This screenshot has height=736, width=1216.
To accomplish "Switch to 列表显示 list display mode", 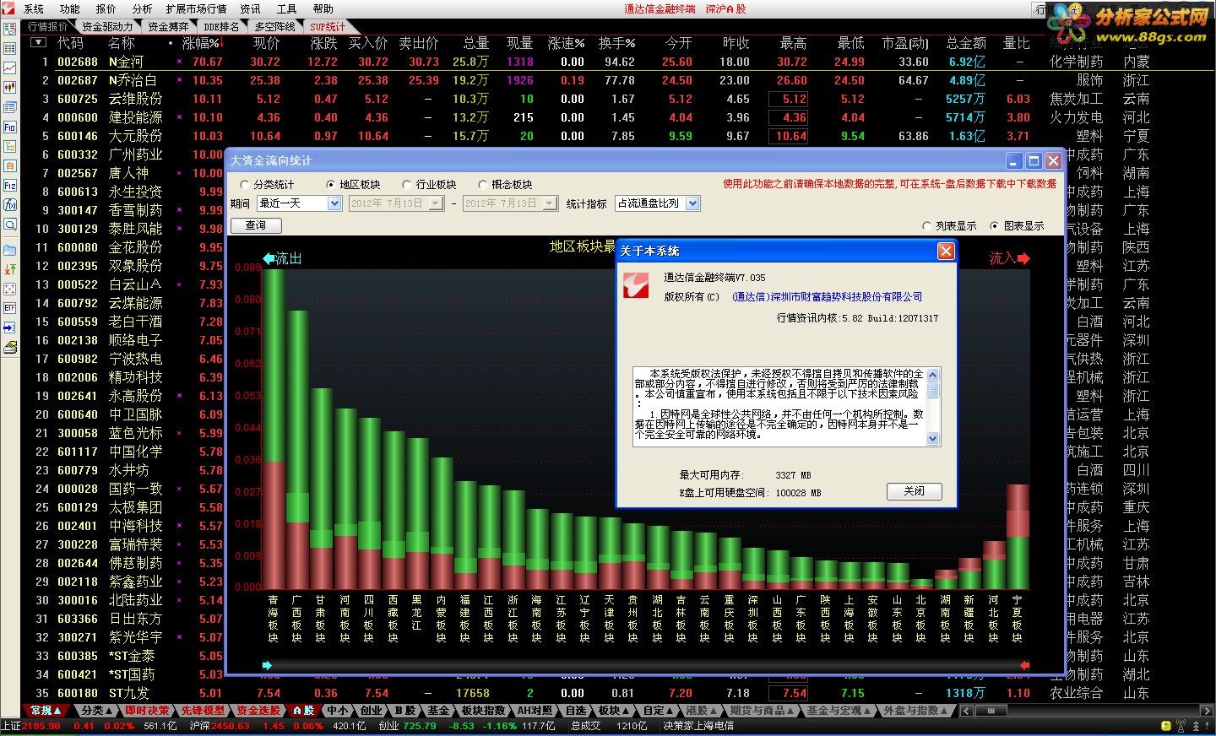I will 927,226.
